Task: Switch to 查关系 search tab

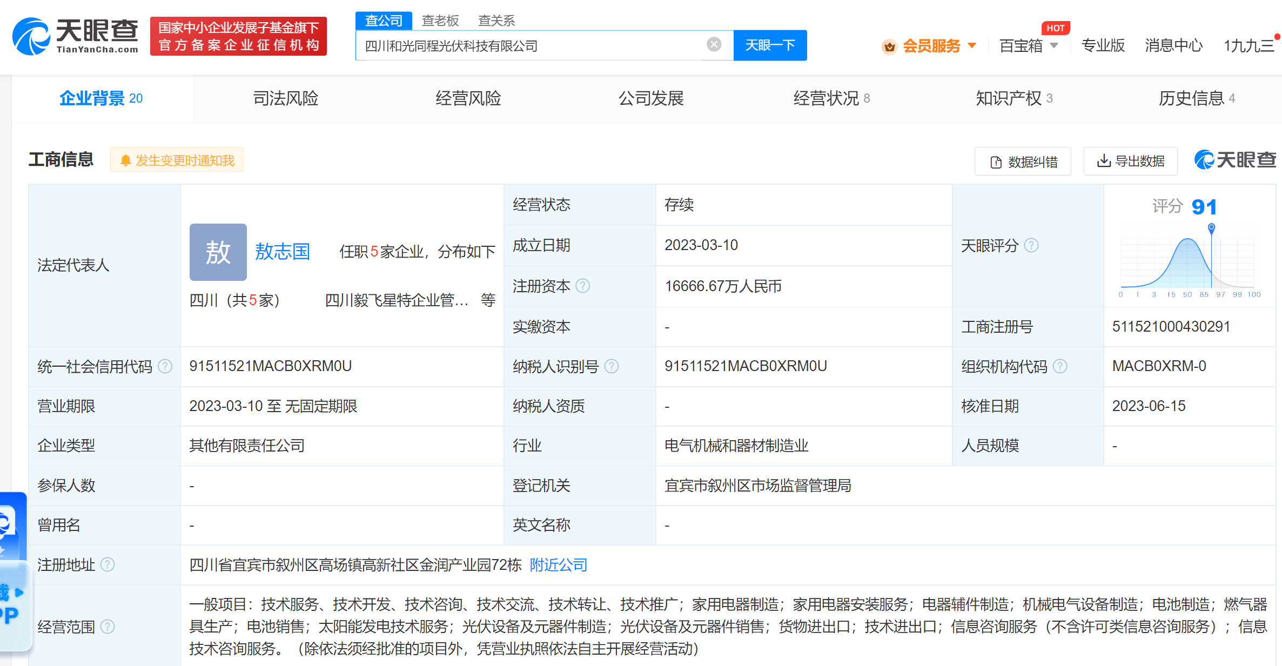Action: pos(496,21)
